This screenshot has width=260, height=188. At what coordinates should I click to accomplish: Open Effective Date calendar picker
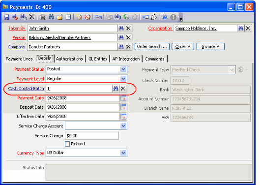pos(123,117)
